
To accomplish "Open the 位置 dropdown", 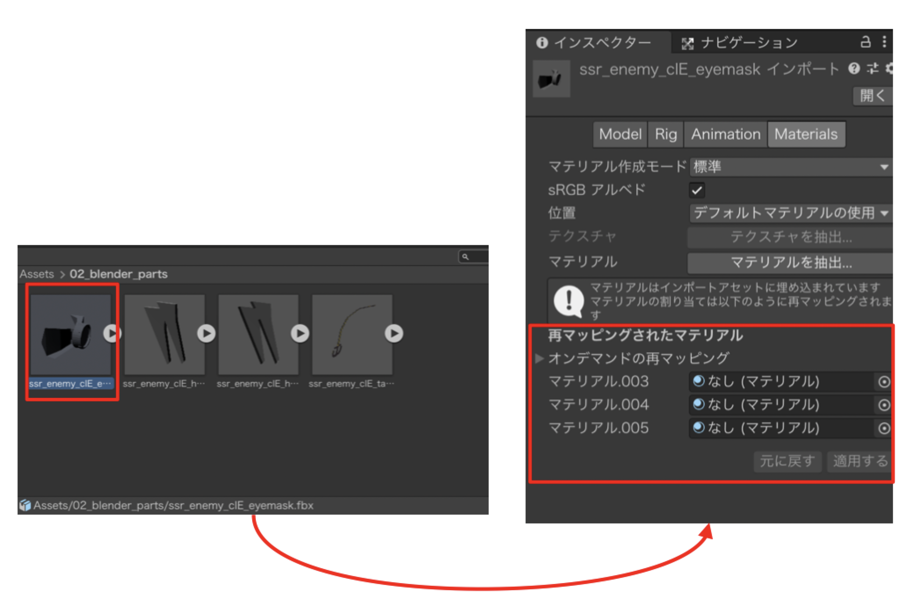I will [790, 213].
